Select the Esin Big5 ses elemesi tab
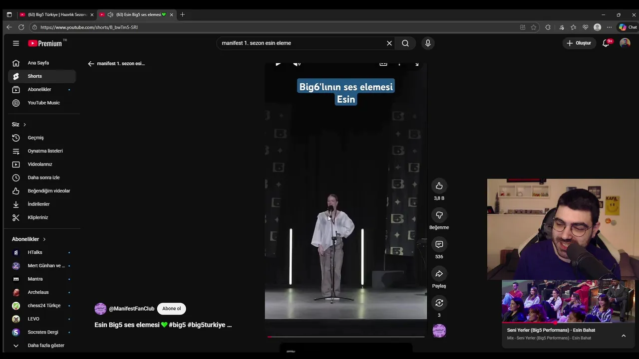 coord(136,15)
